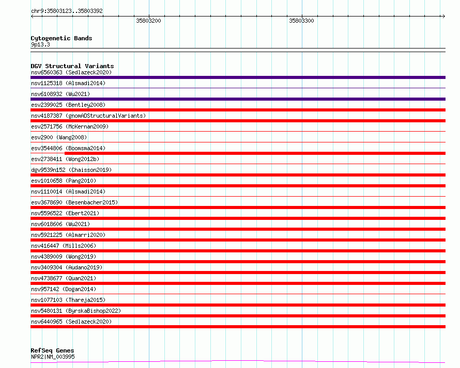The image size is (460, 368).
Task: Open the NPR2|NM_003995 gene label
Action: (53, 357)
